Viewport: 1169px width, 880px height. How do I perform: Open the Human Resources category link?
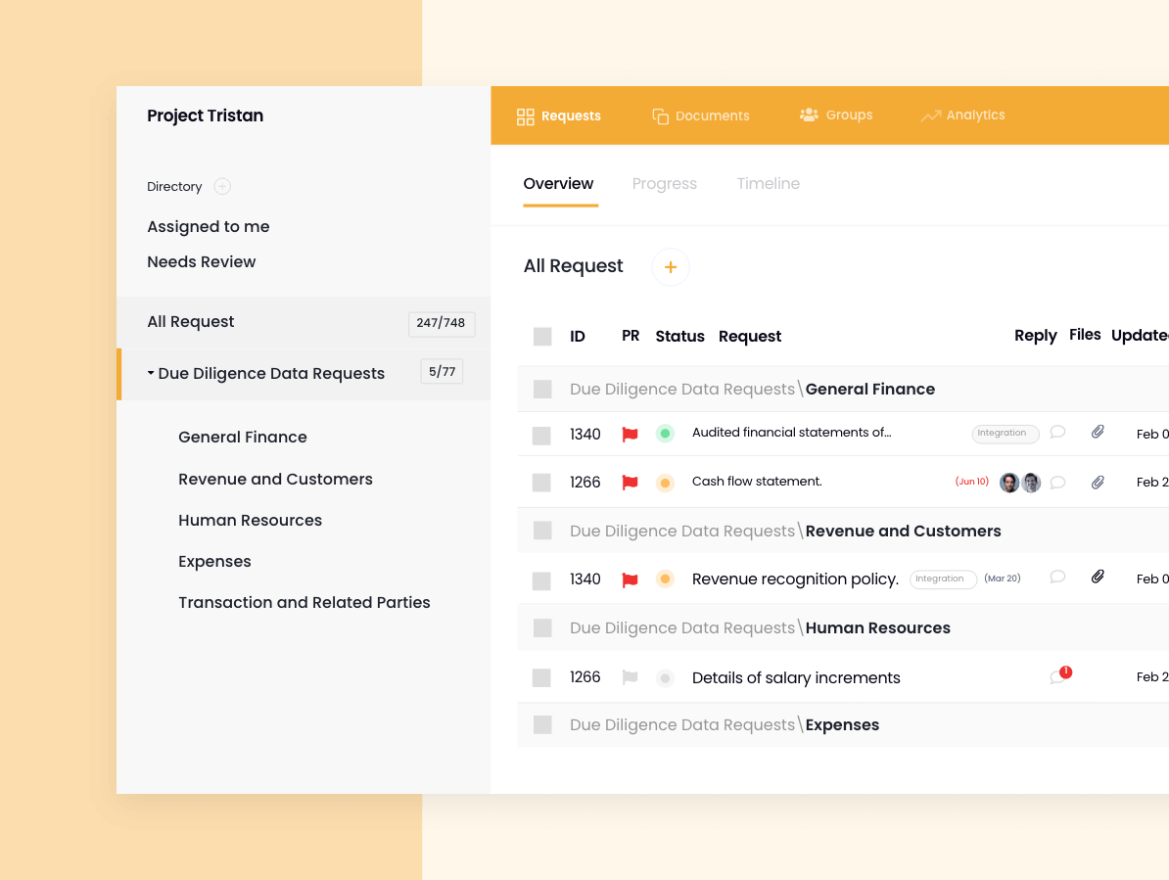click(x=250, y=520)
